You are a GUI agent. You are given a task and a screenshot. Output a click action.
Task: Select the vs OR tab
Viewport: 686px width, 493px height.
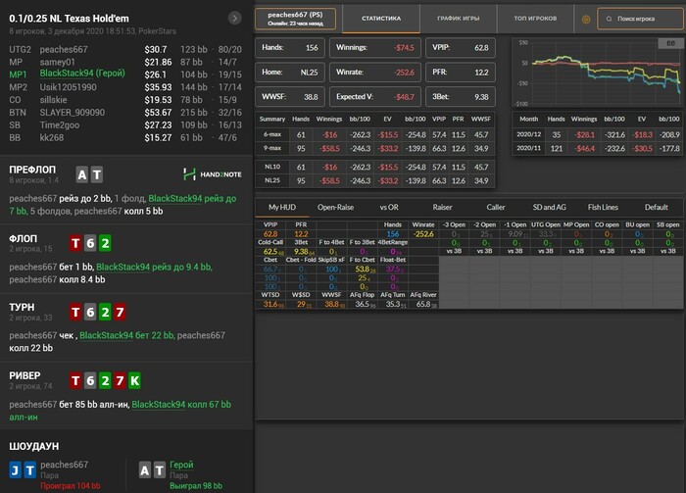389,208
